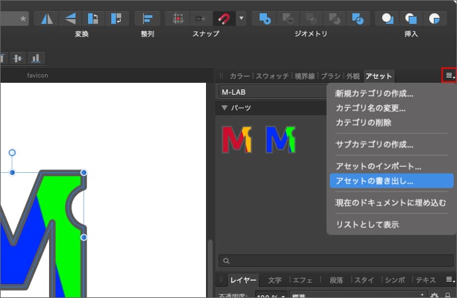This screenshot has width=457, height=298.
Task: Collapse the パーツ subcategory
Action: pyautogui.click(x=225, y=107)
